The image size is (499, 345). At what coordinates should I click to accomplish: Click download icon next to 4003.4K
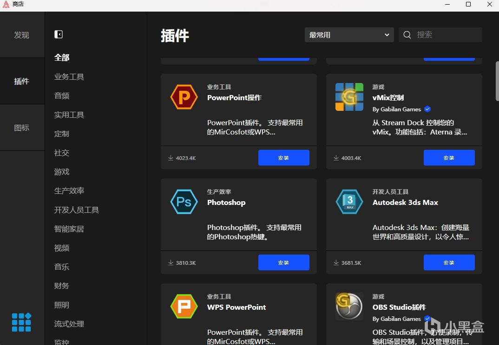point(336,158)
